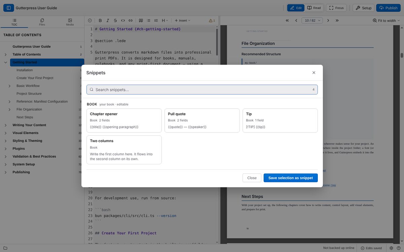
Task: Apply italic formatting
Action: pos(108,20)
